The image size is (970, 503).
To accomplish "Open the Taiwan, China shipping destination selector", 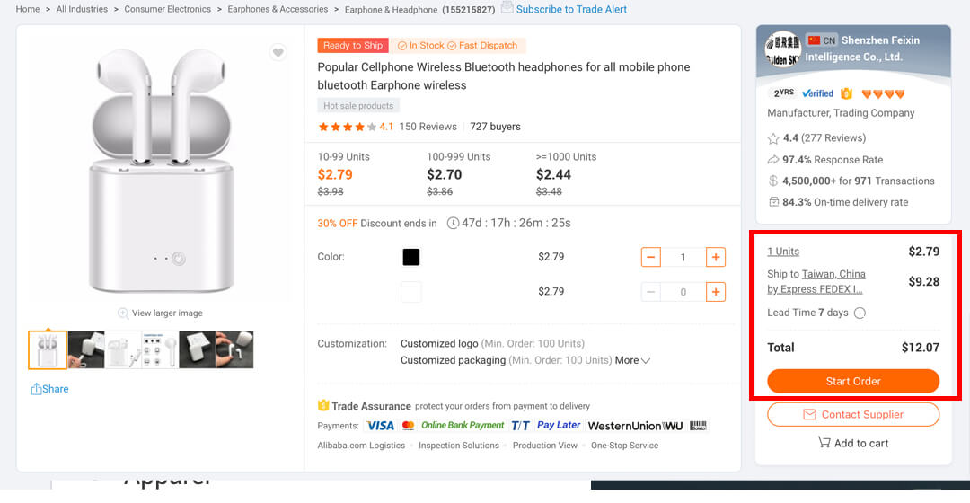I will 833,274.
